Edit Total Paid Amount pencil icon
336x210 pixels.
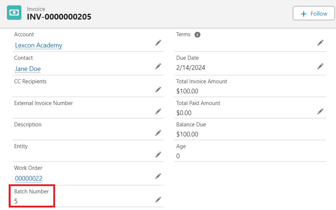320,111
